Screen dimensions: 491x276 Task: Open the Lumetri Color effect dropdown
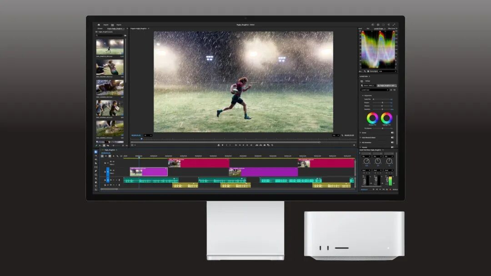click(x=375, y=90)
